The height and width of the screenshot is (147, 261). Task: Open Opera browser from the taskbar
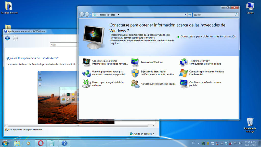(41, 143)
